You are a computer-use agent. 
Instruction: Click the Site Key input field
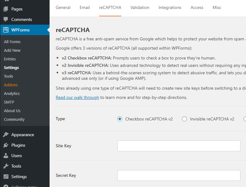[179, 146]
